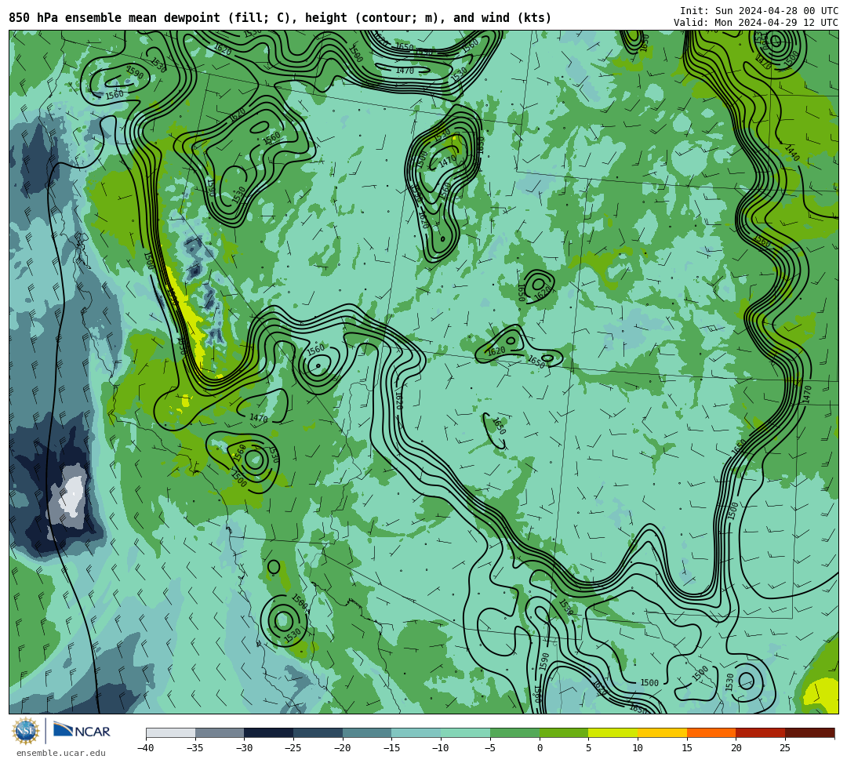Click the dark navy -30 to -25 swatch
The height and width of the screenshot is (763, 847).
[269, 732]
